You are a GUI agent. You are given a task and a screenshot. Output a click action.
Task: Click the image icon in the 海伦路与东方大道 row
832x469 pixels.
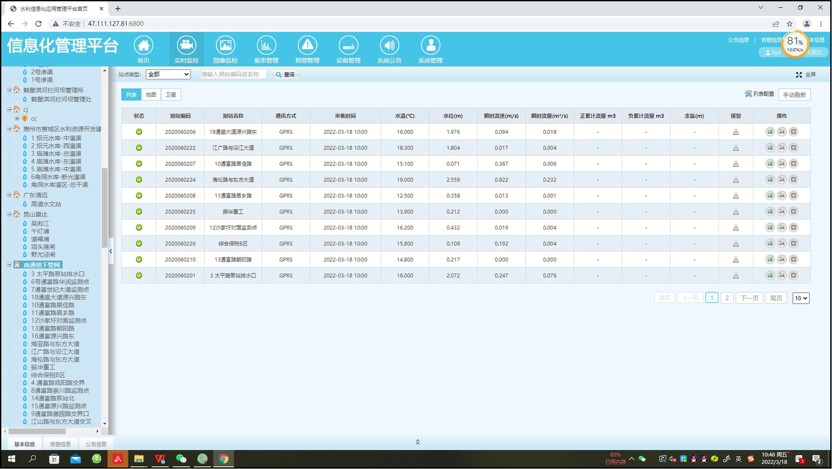(x=781, y=180)
